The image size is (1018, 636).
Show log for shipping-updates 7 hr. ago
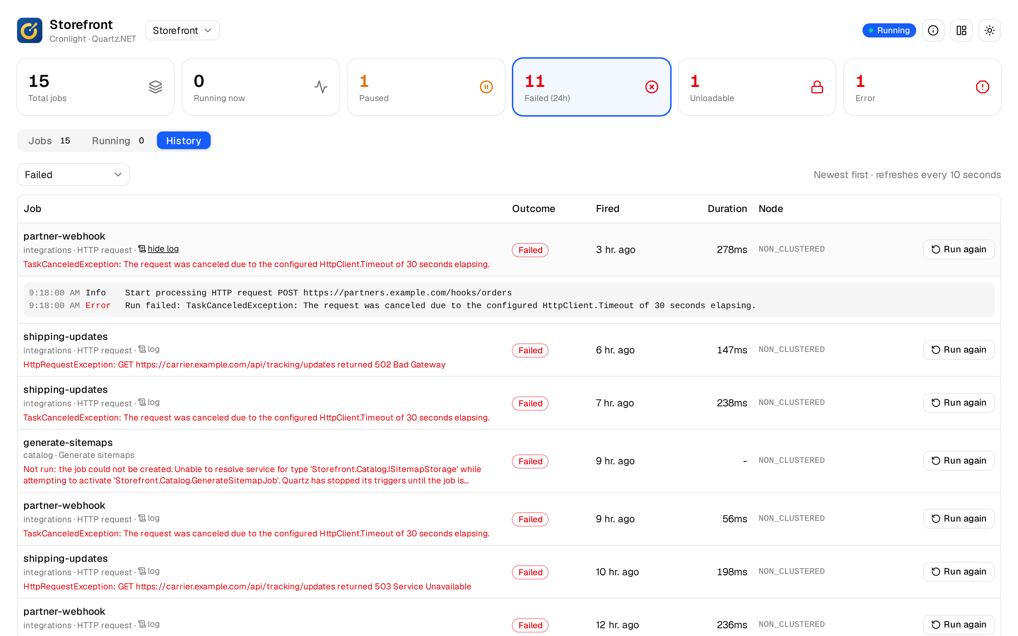click(x=149, y=402)
